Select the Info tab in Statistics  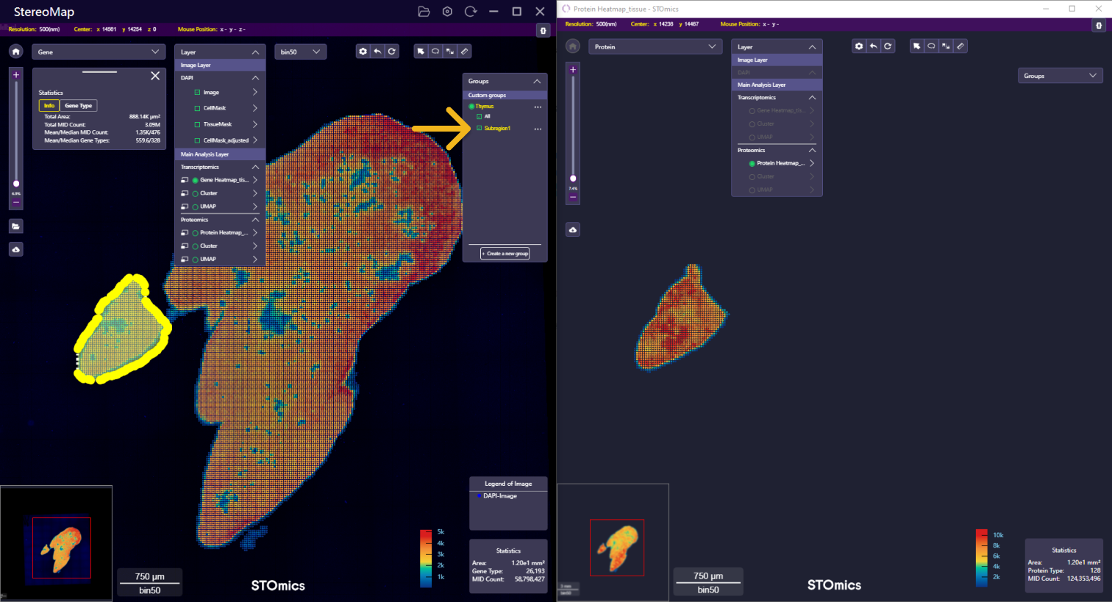point(49,106)
